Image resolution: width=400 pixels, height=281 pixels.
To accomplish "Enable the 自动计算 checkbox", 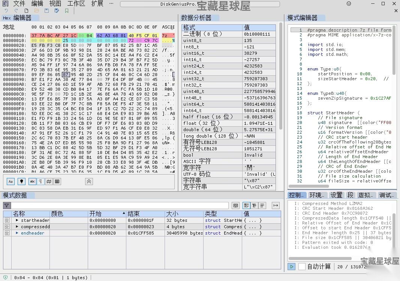I will [x=302, y=267].
